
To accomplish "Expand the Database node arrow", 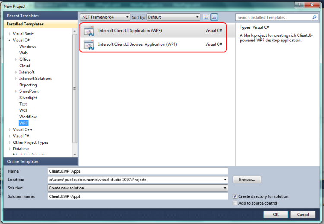I will tap(10, 149).
